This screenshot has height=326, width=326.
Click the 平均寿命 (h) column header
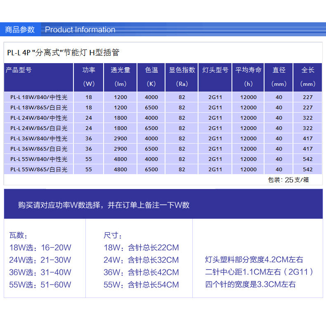tap(248, 77)
